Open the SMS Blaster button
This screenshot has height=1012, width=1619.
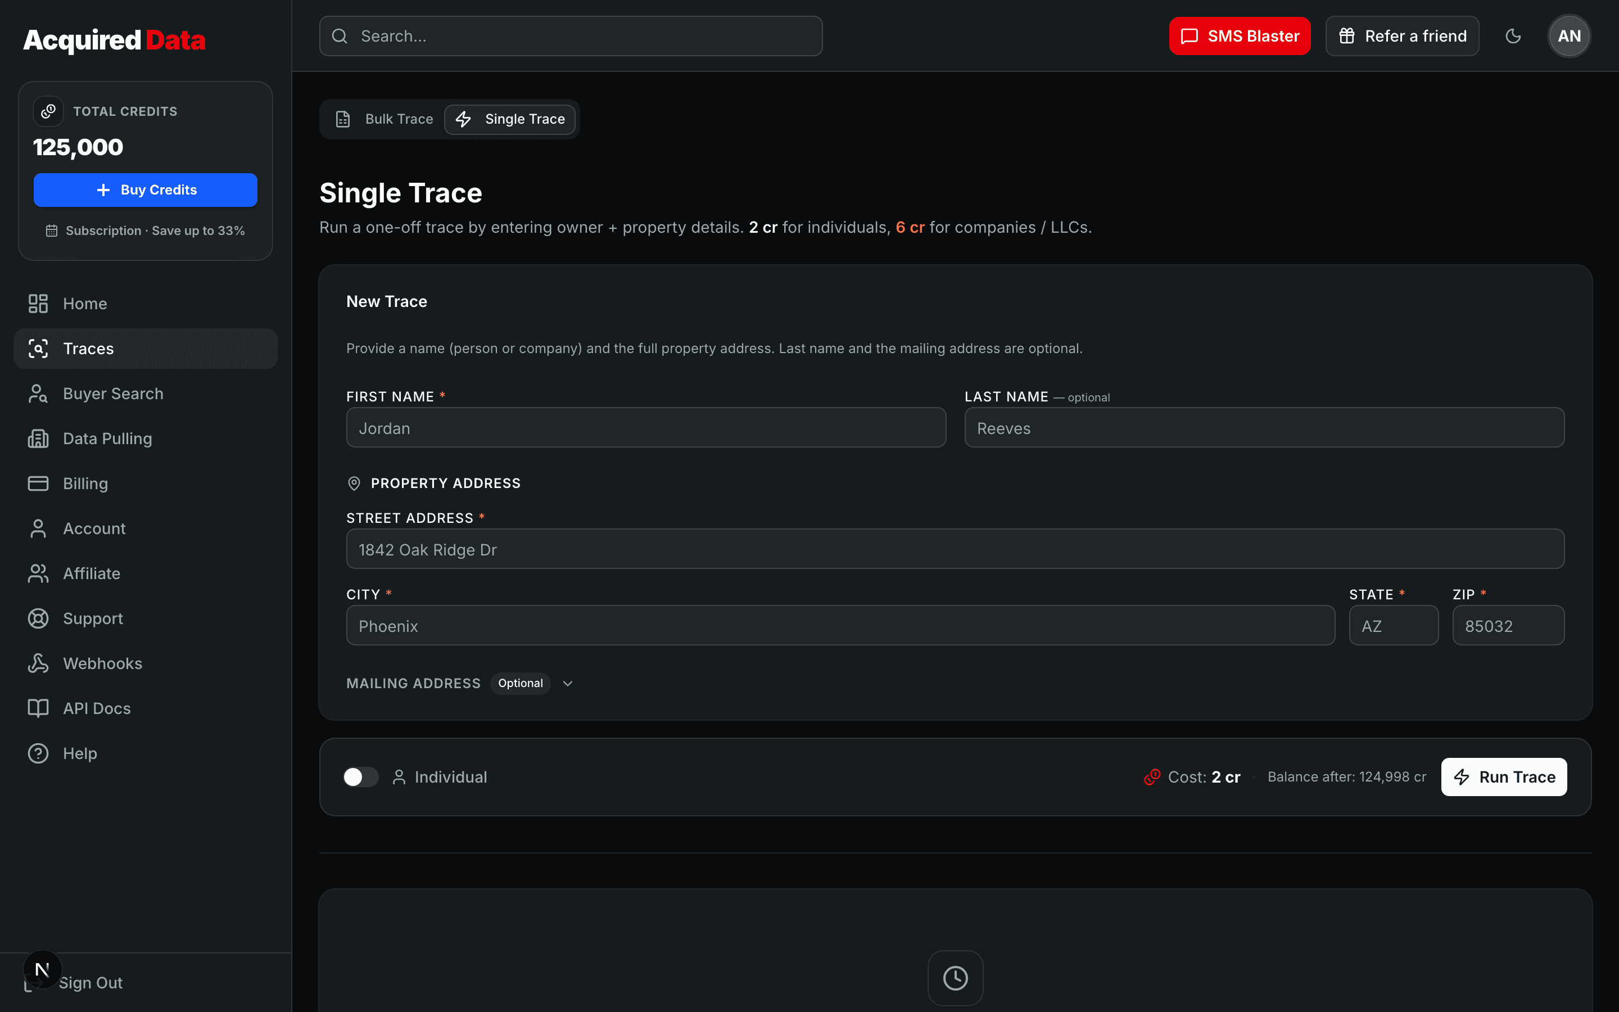pyautogui.click(x=1240, y=36)
